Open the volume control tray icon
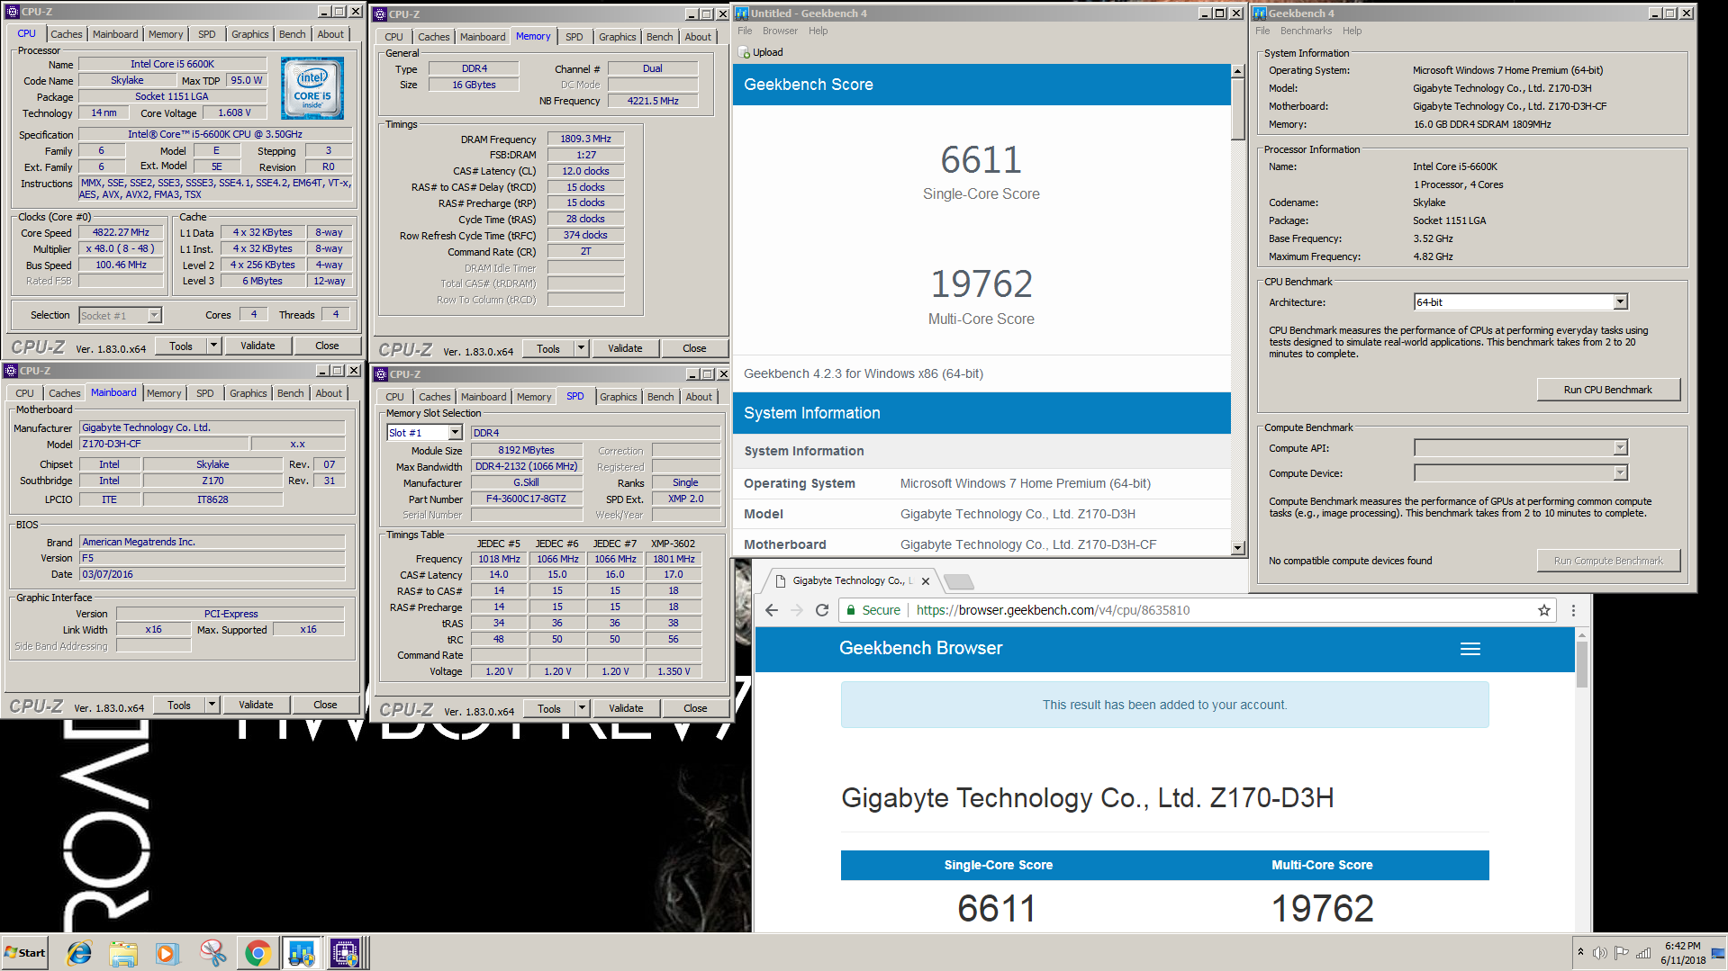The image size is (1728, 971). [1599, 953]
